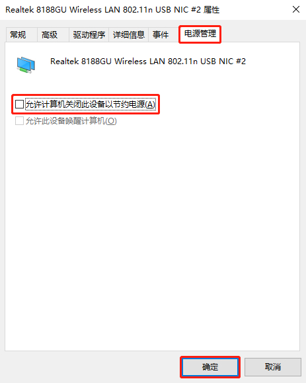Click the Realtek 8188GU device name beside icon
306x383 pixels.
(148, 62)
